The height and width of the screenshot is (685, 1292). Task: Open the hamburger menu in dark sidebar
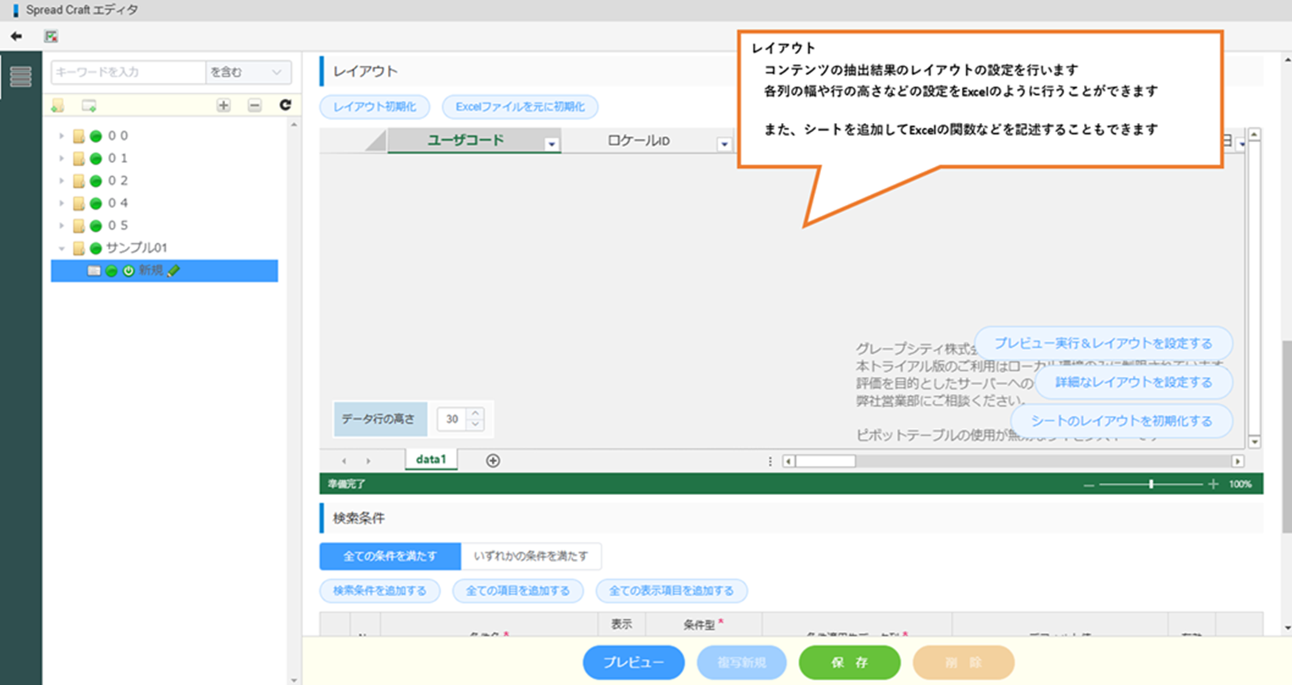click(x=21, y=77)
